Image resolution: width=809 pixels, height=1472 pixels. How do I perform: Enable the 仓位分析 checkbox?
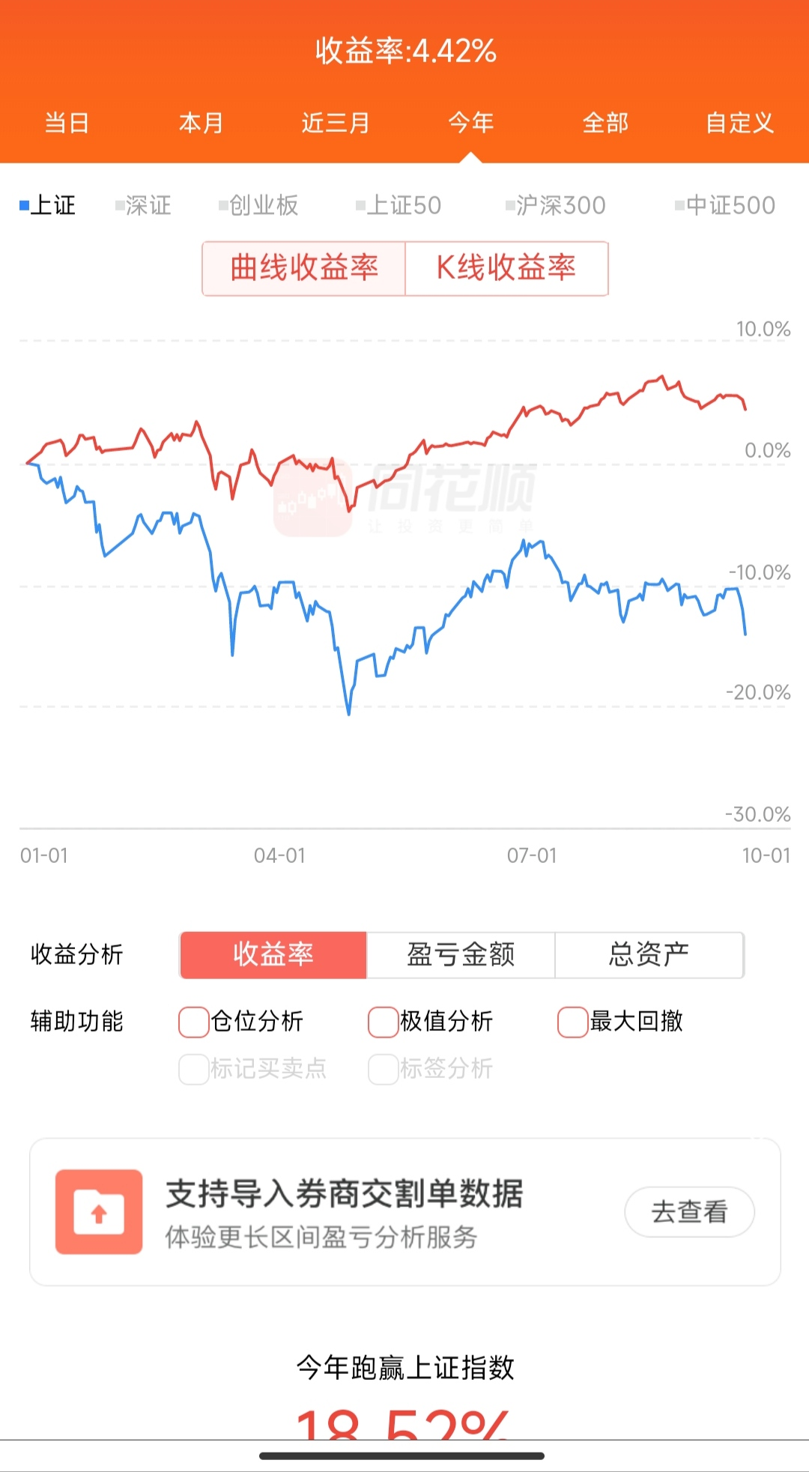tap(194, 1022)
